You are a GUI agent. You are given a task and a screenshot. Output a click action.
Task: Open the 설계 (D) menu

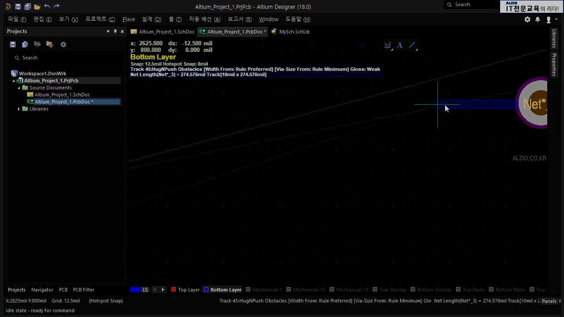pyautogui.click(x=152, y=19)
